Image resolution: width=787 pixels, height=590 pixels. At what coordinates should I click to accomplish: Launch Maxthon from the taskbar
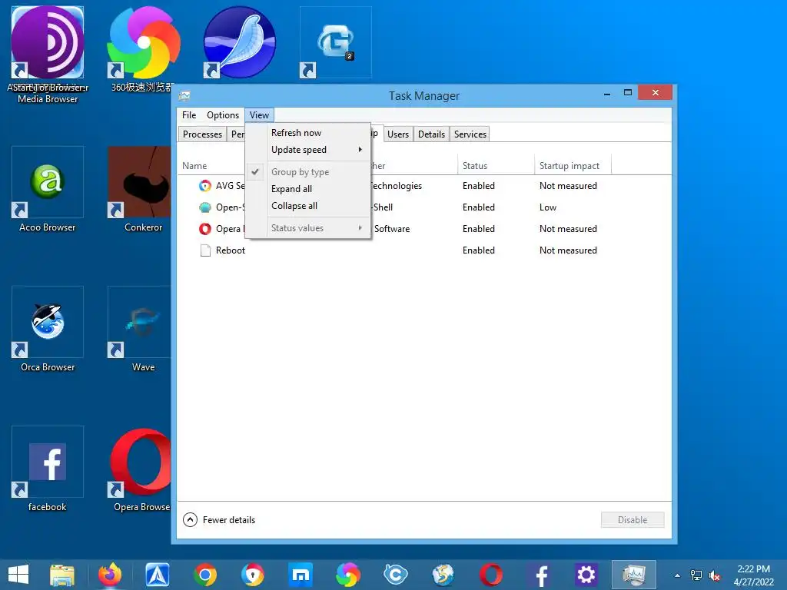coord(301,575)
